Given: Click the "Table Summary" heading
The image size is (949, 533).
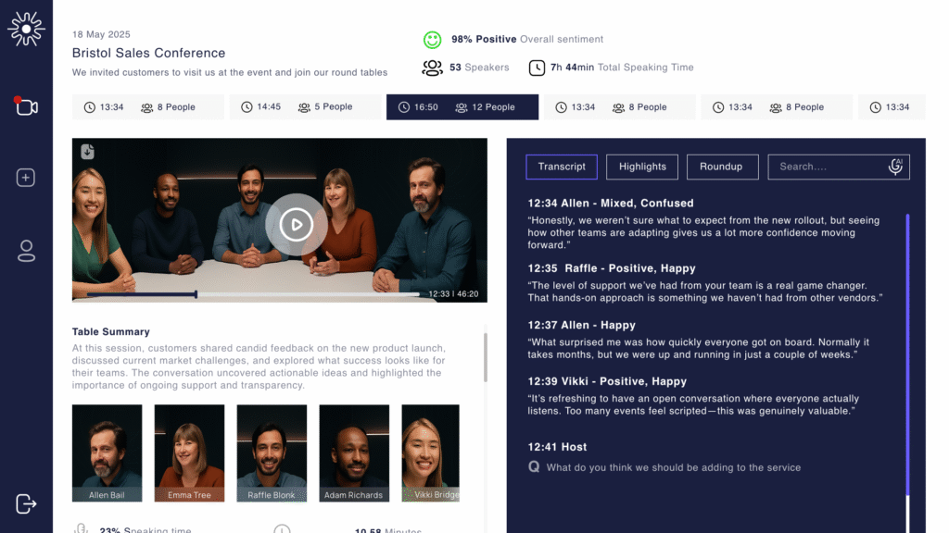Looking at the screenshot, I should pos(111,332).
